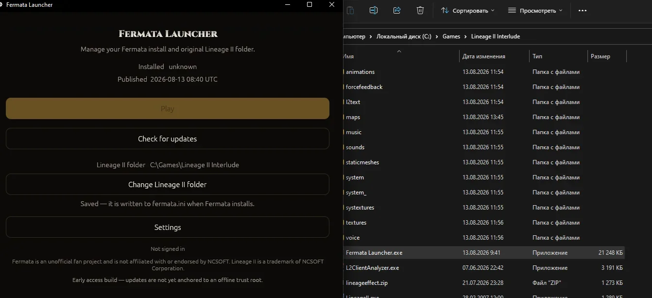The width and height of the screenshot is (652, 298).
Task: Click the Delete trash icon
Action: pos(420,10)
